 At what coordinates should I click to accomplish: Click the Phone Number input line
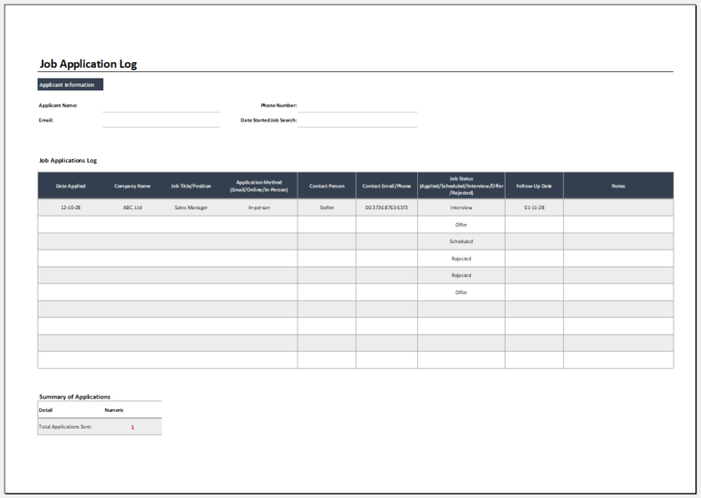357,107
